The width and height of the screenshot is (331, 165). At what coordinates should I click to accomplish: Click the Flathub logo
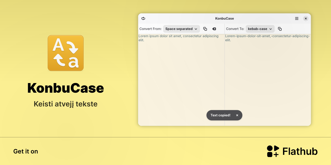[292, 151]
